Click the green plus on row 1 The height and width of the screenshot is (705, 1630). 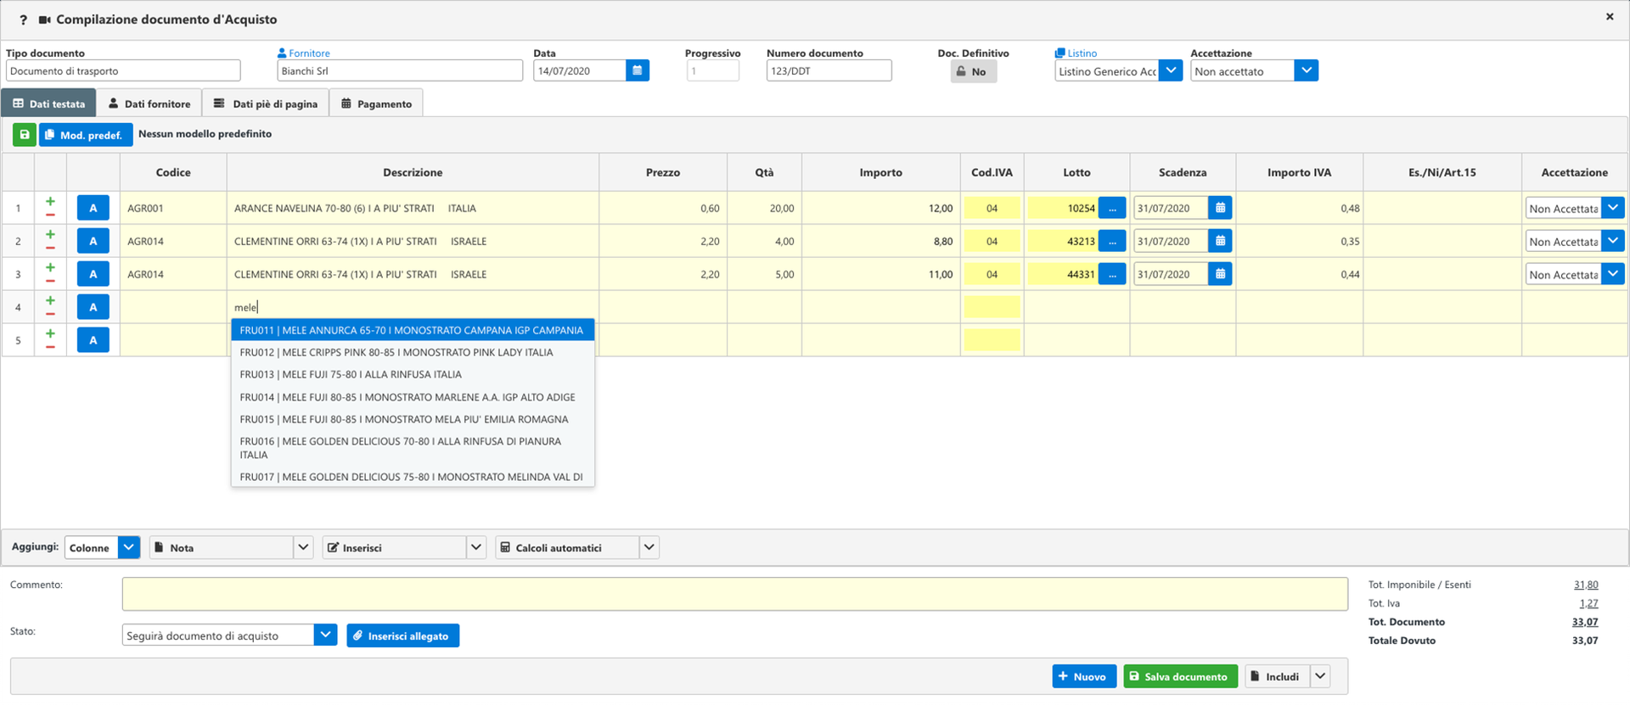(50, 202)
